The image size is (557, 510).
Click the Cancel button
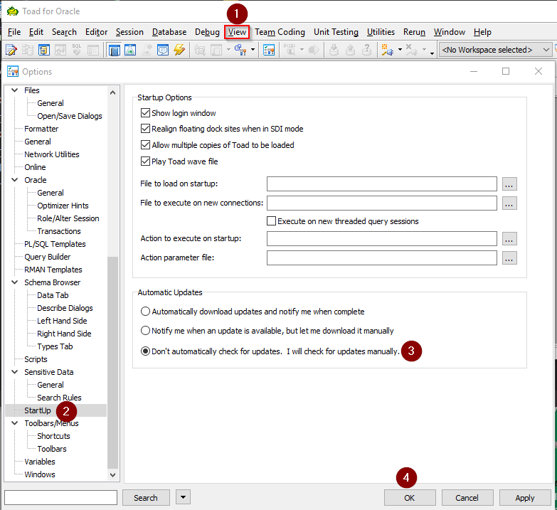click(x=467, y=498)
